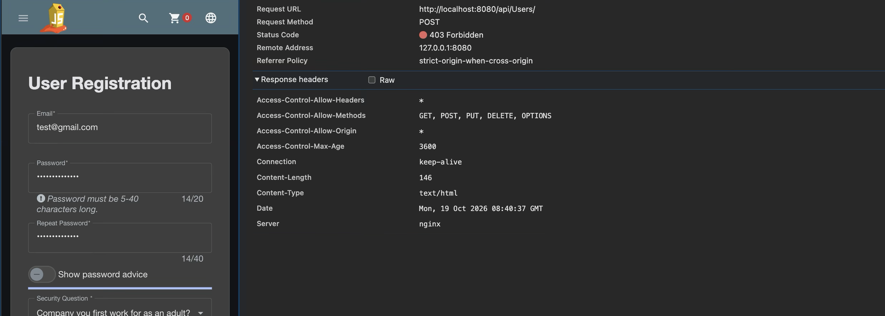Click the password length hint message

click(88, 204)
